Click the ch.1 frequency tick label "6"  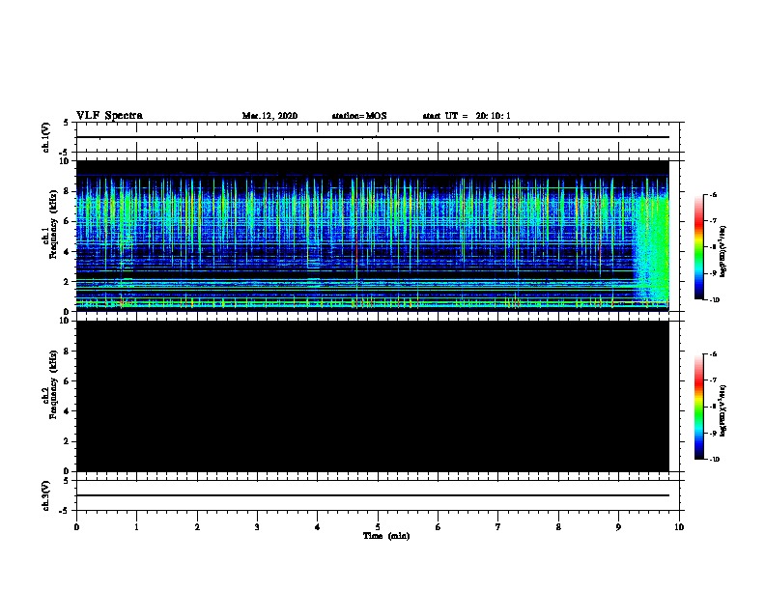click(x=67, y=221)
